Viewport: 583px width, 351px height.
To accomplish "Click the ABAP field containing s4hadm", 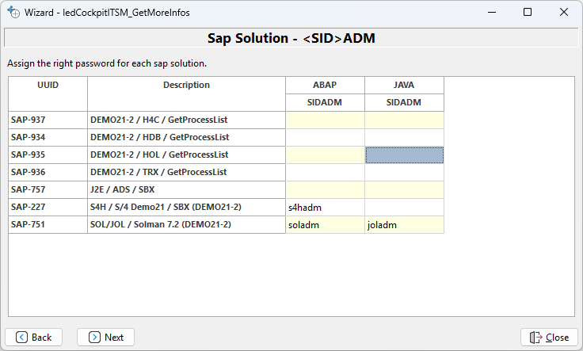I will point(325,207).
